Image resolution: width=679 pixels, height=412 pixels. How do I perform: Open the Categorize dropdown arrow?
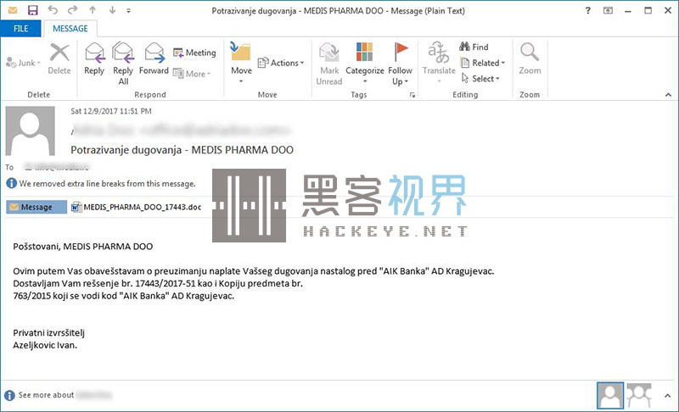pos(365,81)
